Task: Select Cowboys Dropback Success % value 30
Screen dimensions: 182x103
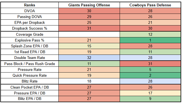Action: [150, 28]
